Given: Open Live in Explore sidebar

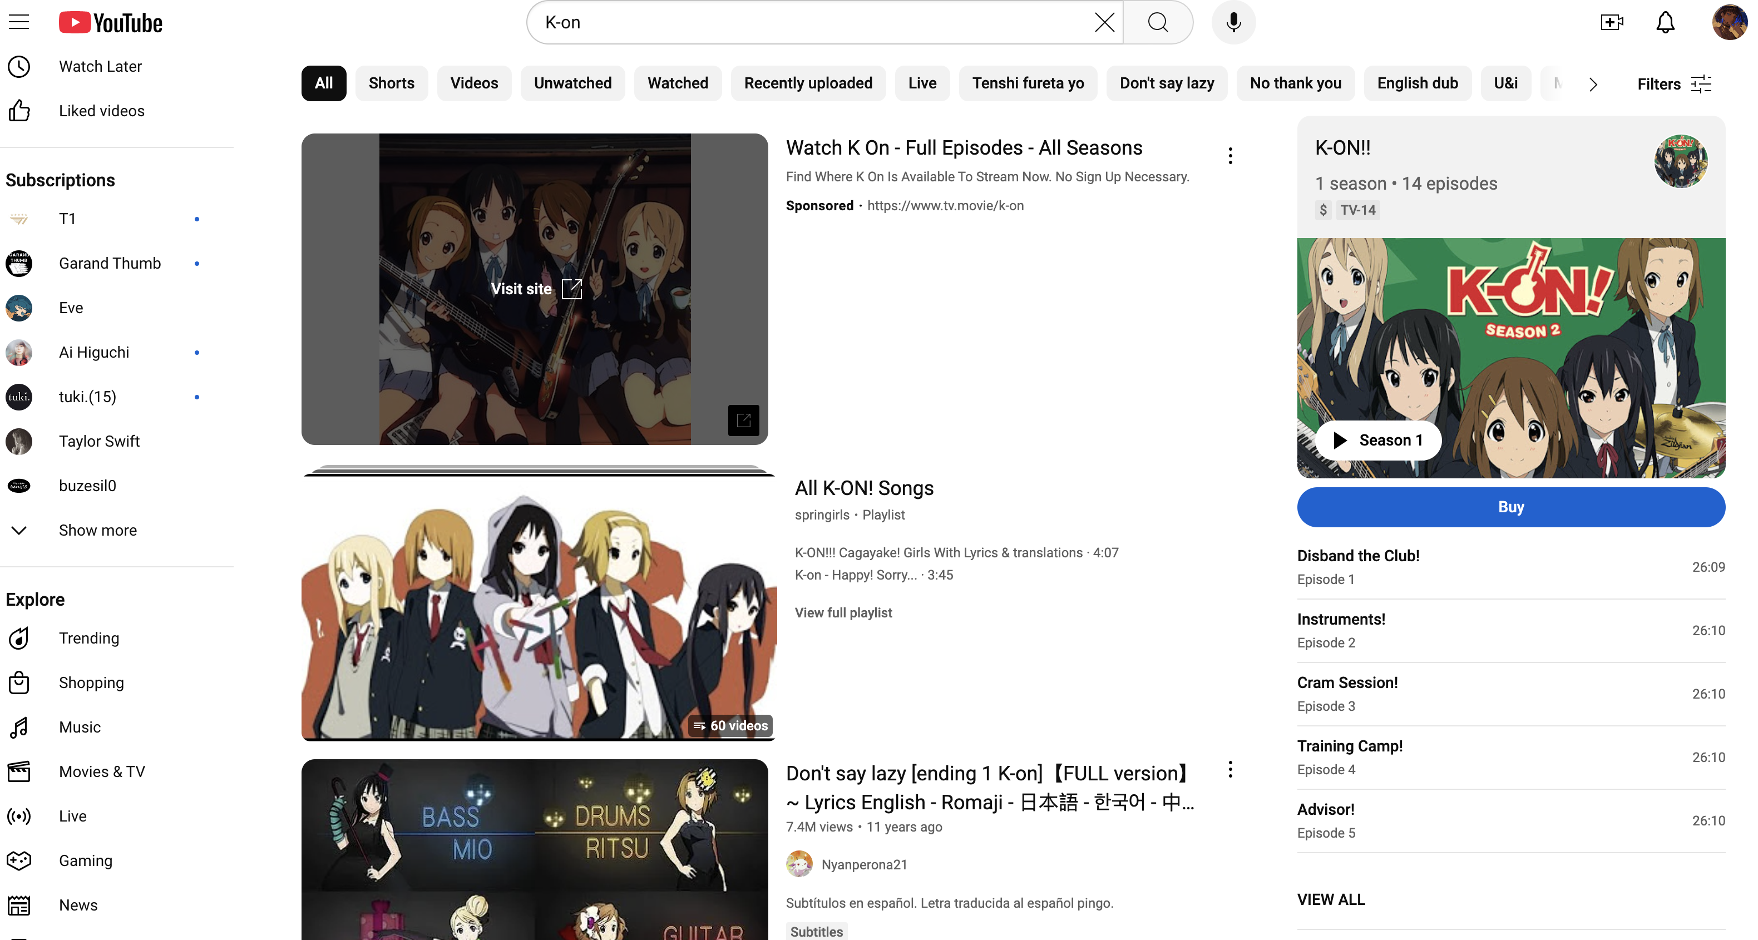Looking at the screenshot, I should (117, 816).
